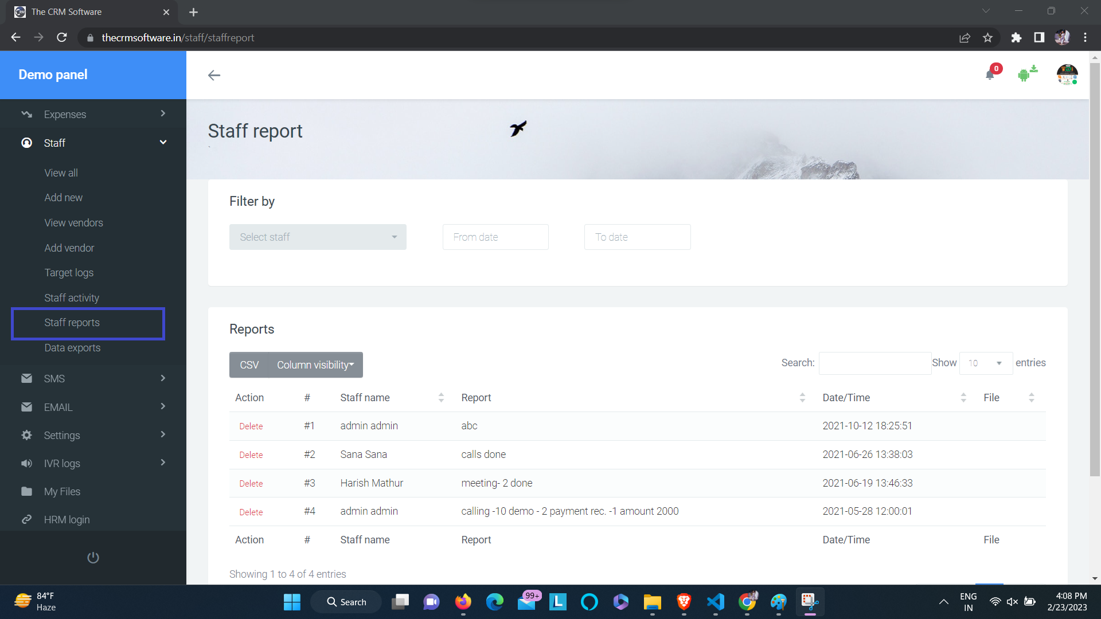
Task: Click the notification bell icon
Action: (990, 75)
